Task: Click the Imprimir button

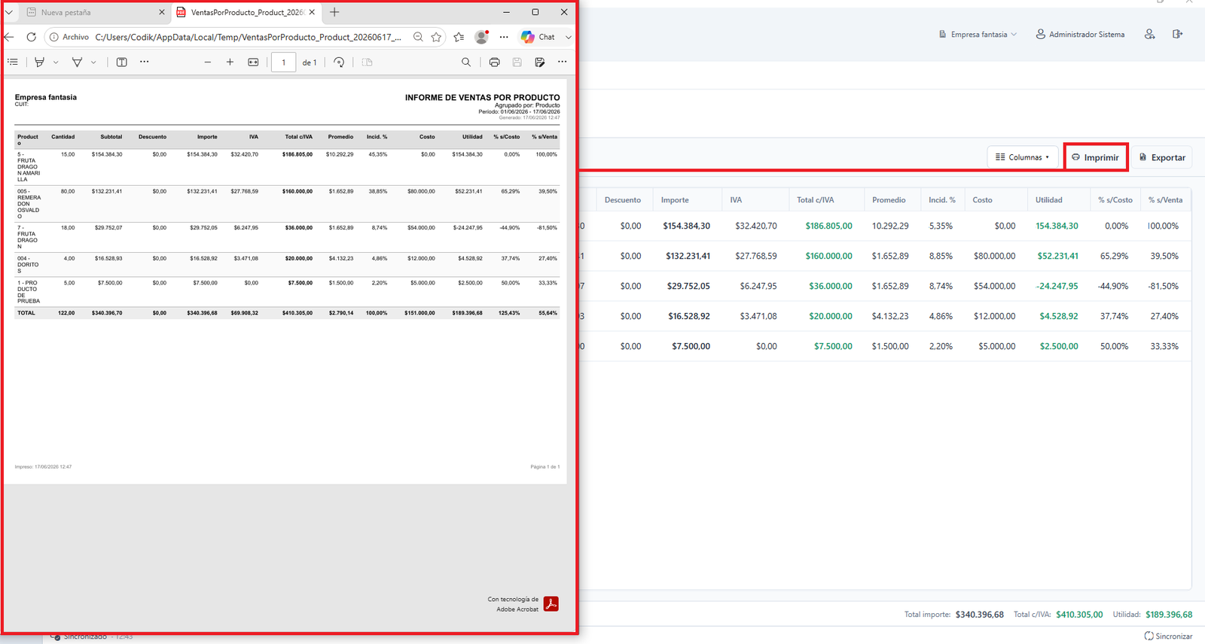Action: [1096, 157]
